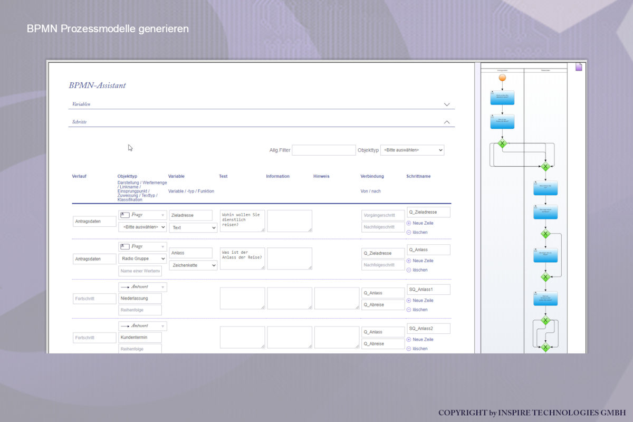
Task: Select the first blue task below the start event
Action: (502, 98)
